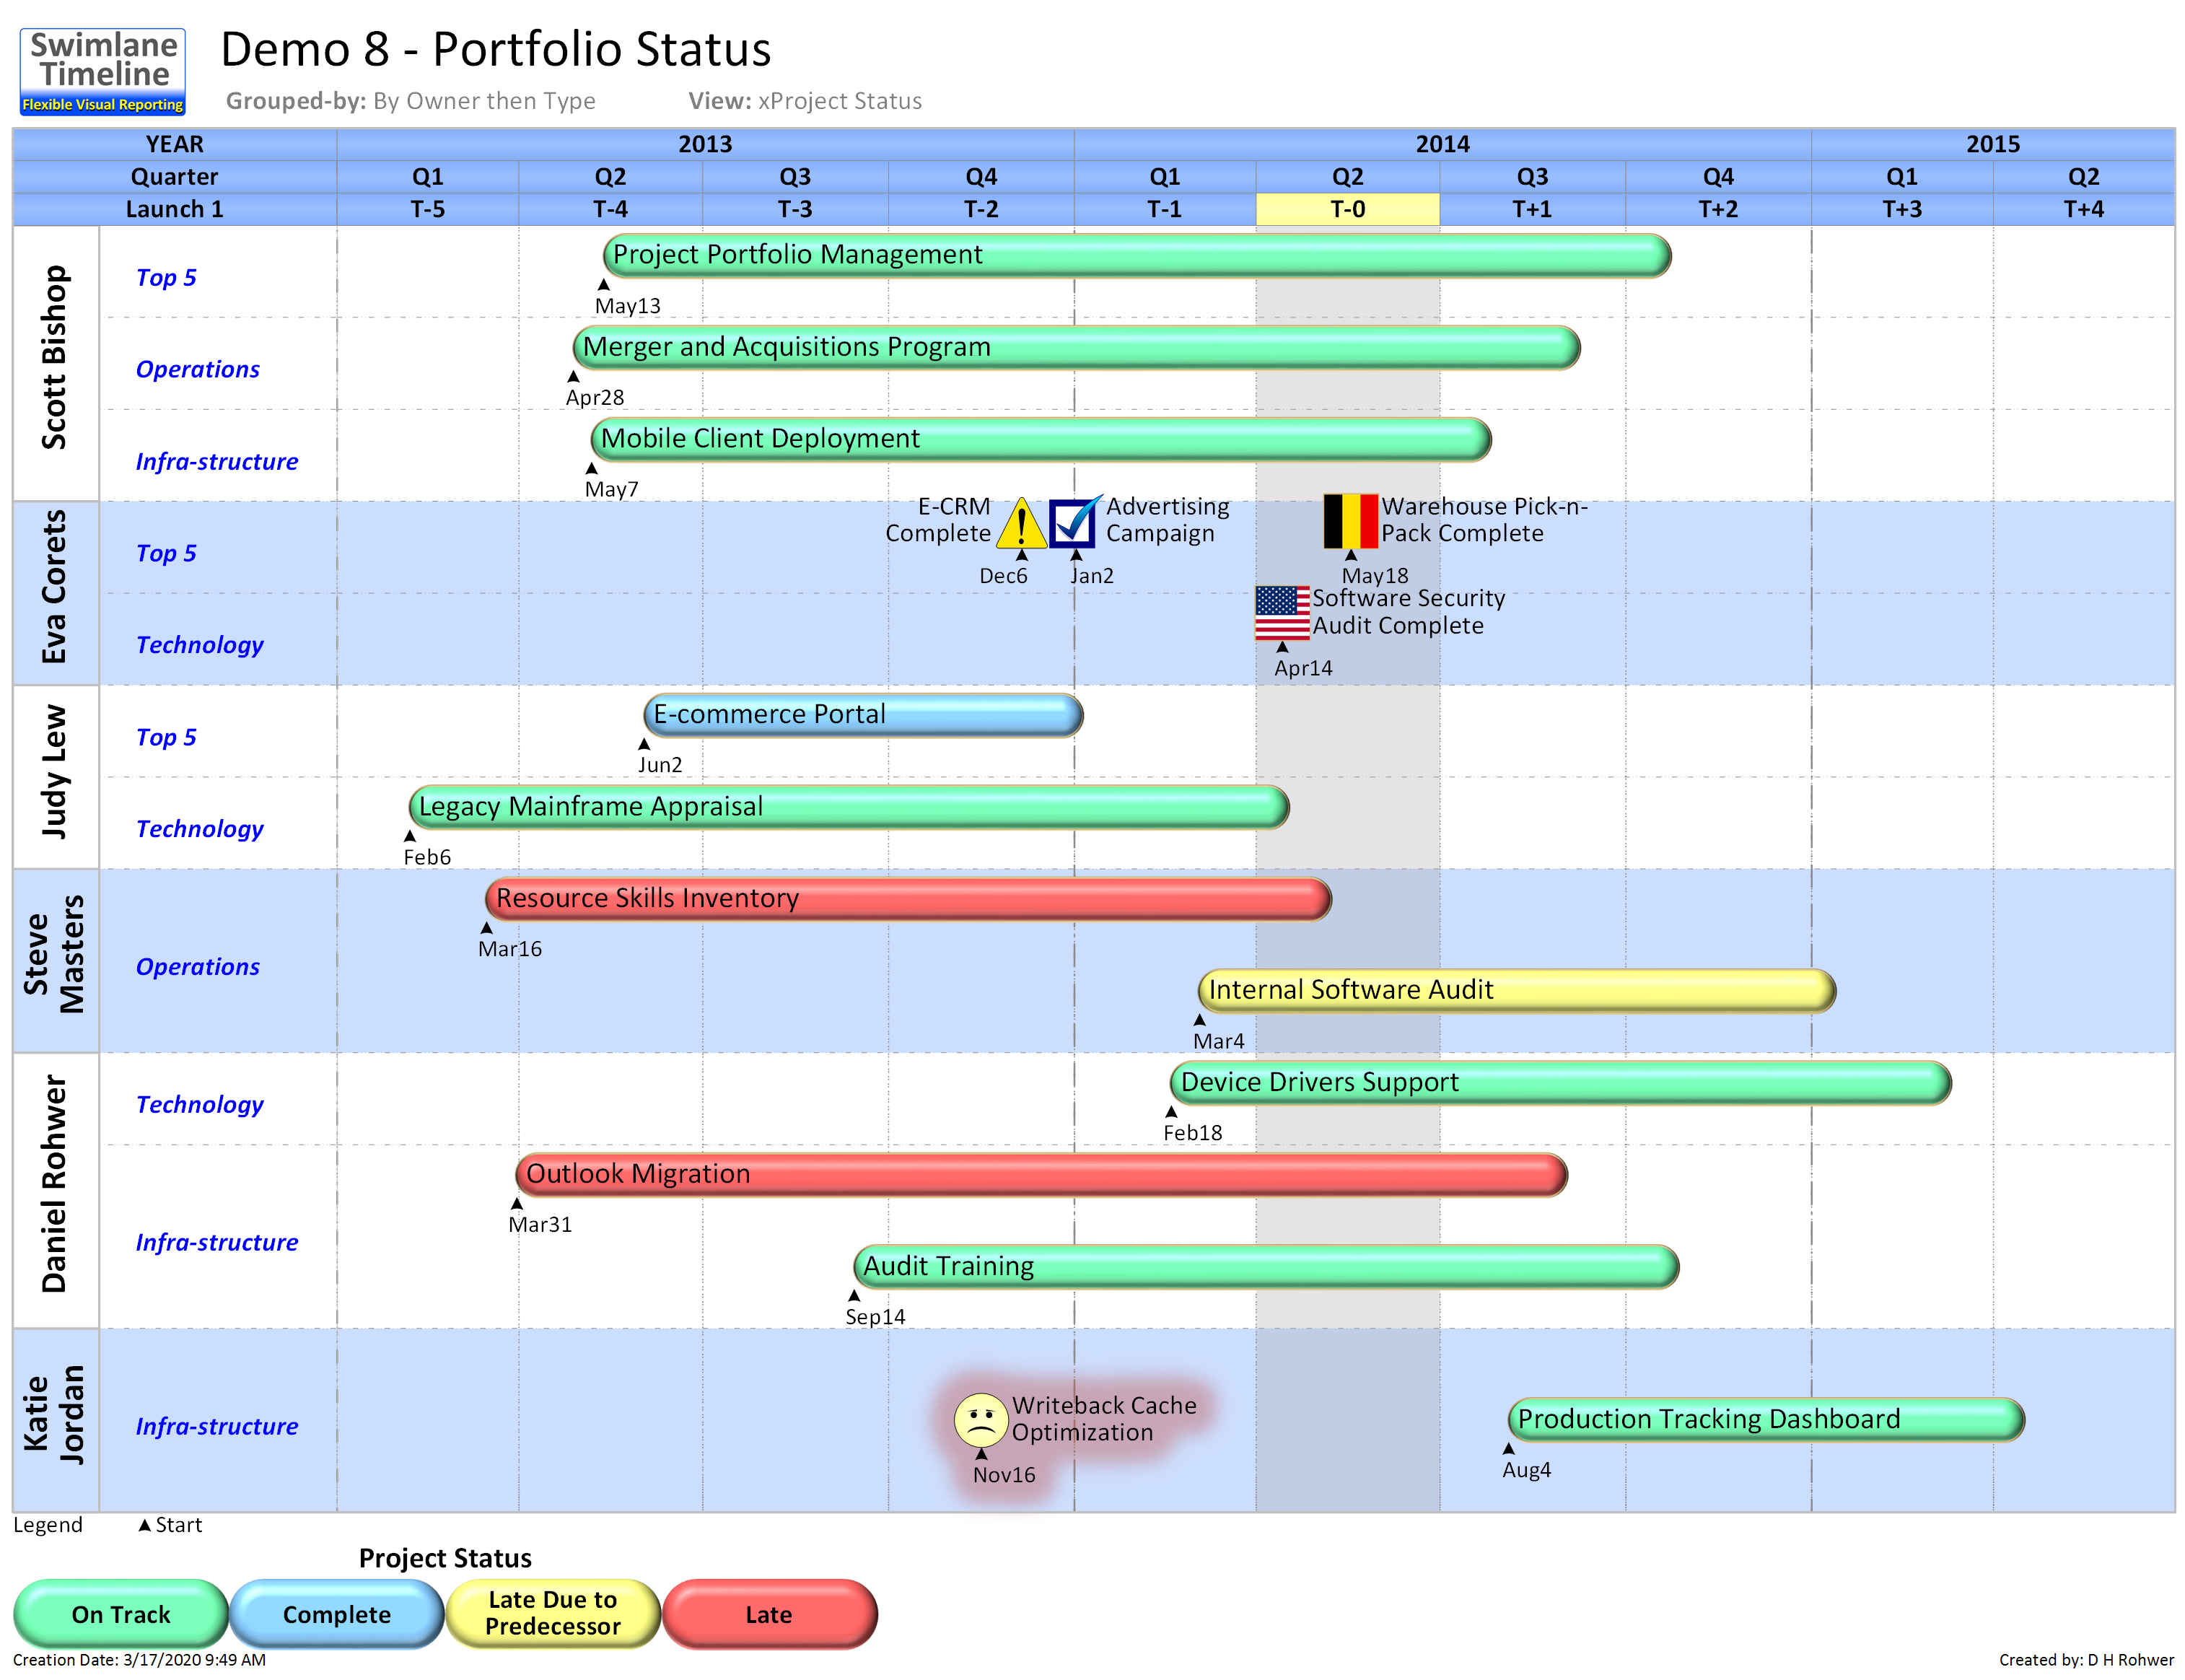The height and width of the screenshot is (1680, 2185).
Task: Click the View: xProject Status text
Action: [805, 101]
